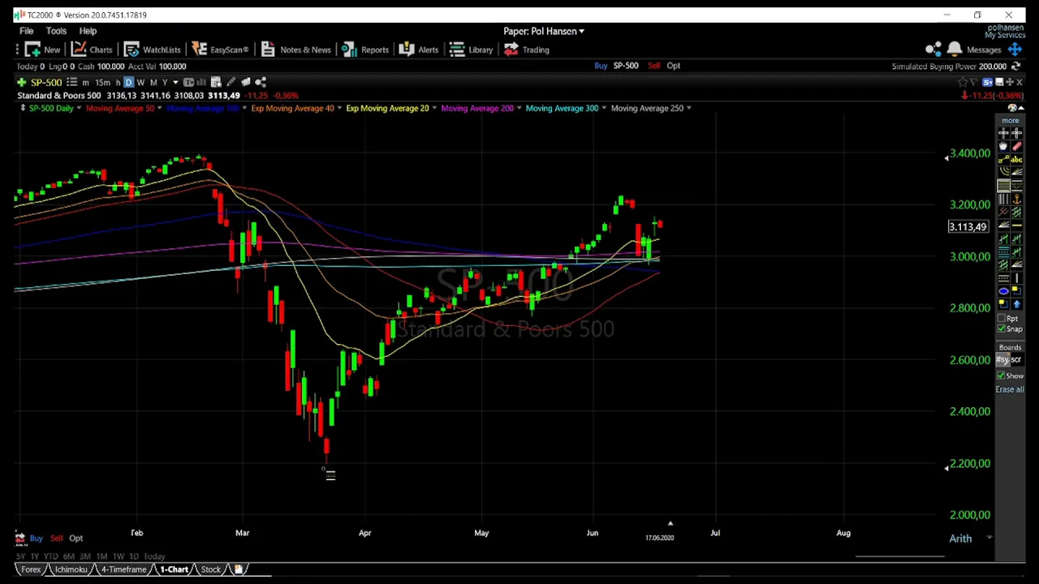Open Paper: Pol Hansen account dropdown
This screenshot has width=1039, height=584.
point(543,31)
